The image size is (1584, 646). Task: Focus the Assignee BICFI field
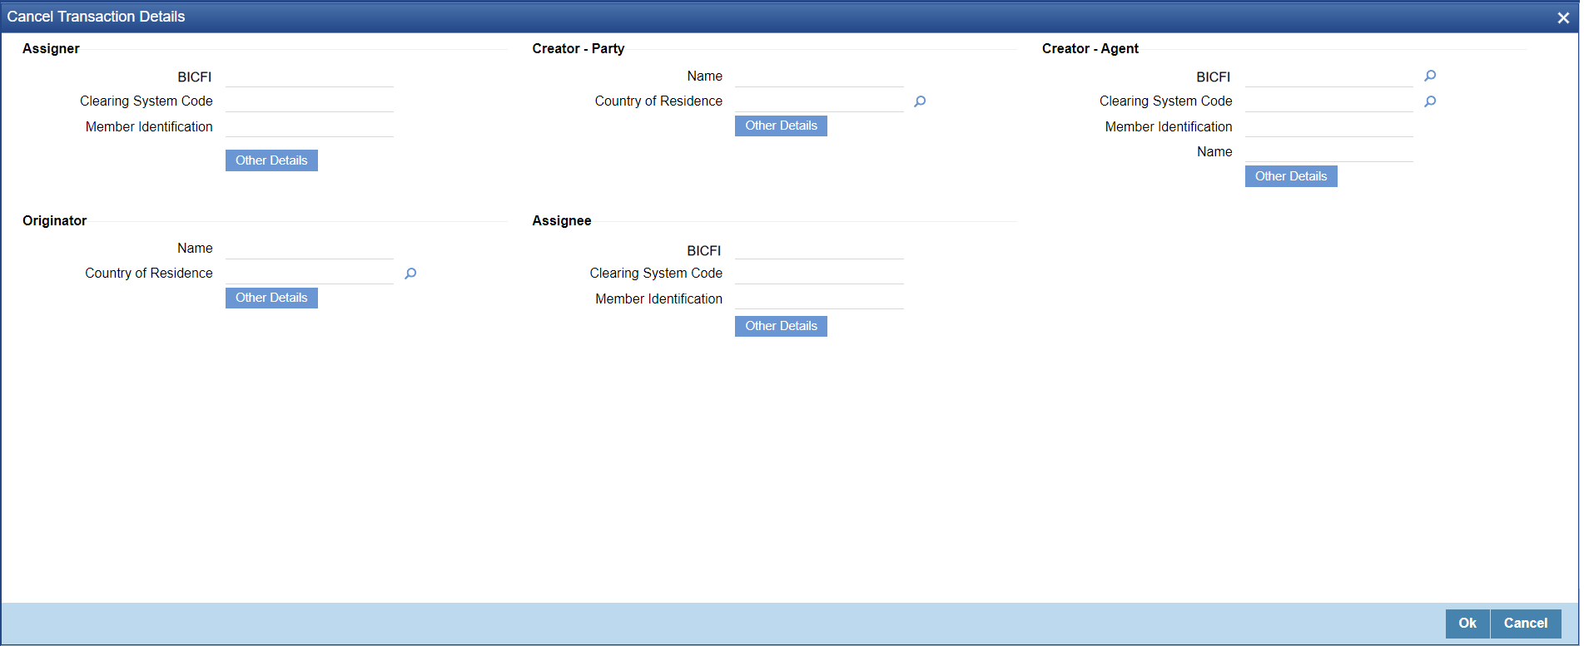click(x=819, y=249)
